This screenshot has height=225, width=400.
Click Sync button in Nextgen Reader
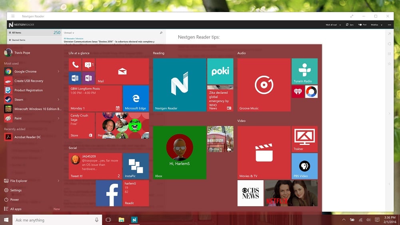point(350,25)
